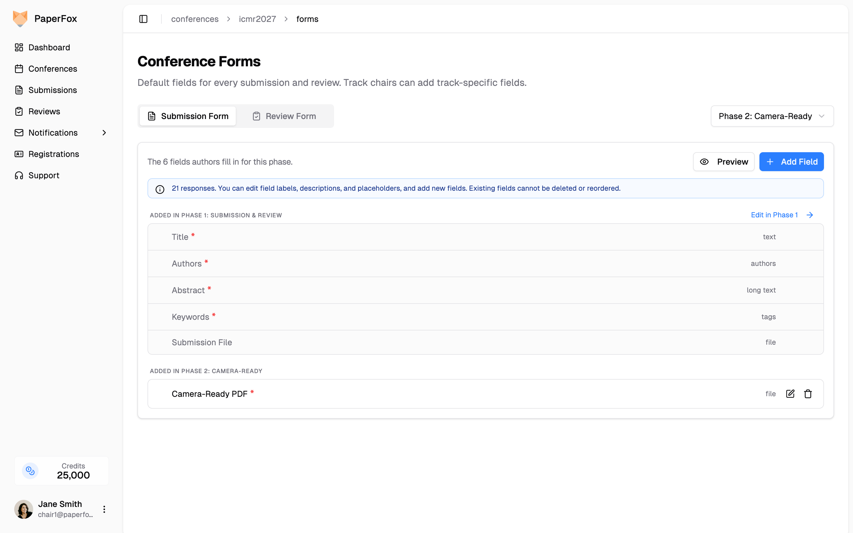
Task: Select the Submission Form tab
Action: coord(188,116)
